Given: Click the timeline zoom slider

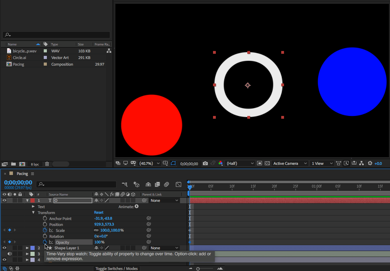Looking at the screenshot, I should (198, 269).
